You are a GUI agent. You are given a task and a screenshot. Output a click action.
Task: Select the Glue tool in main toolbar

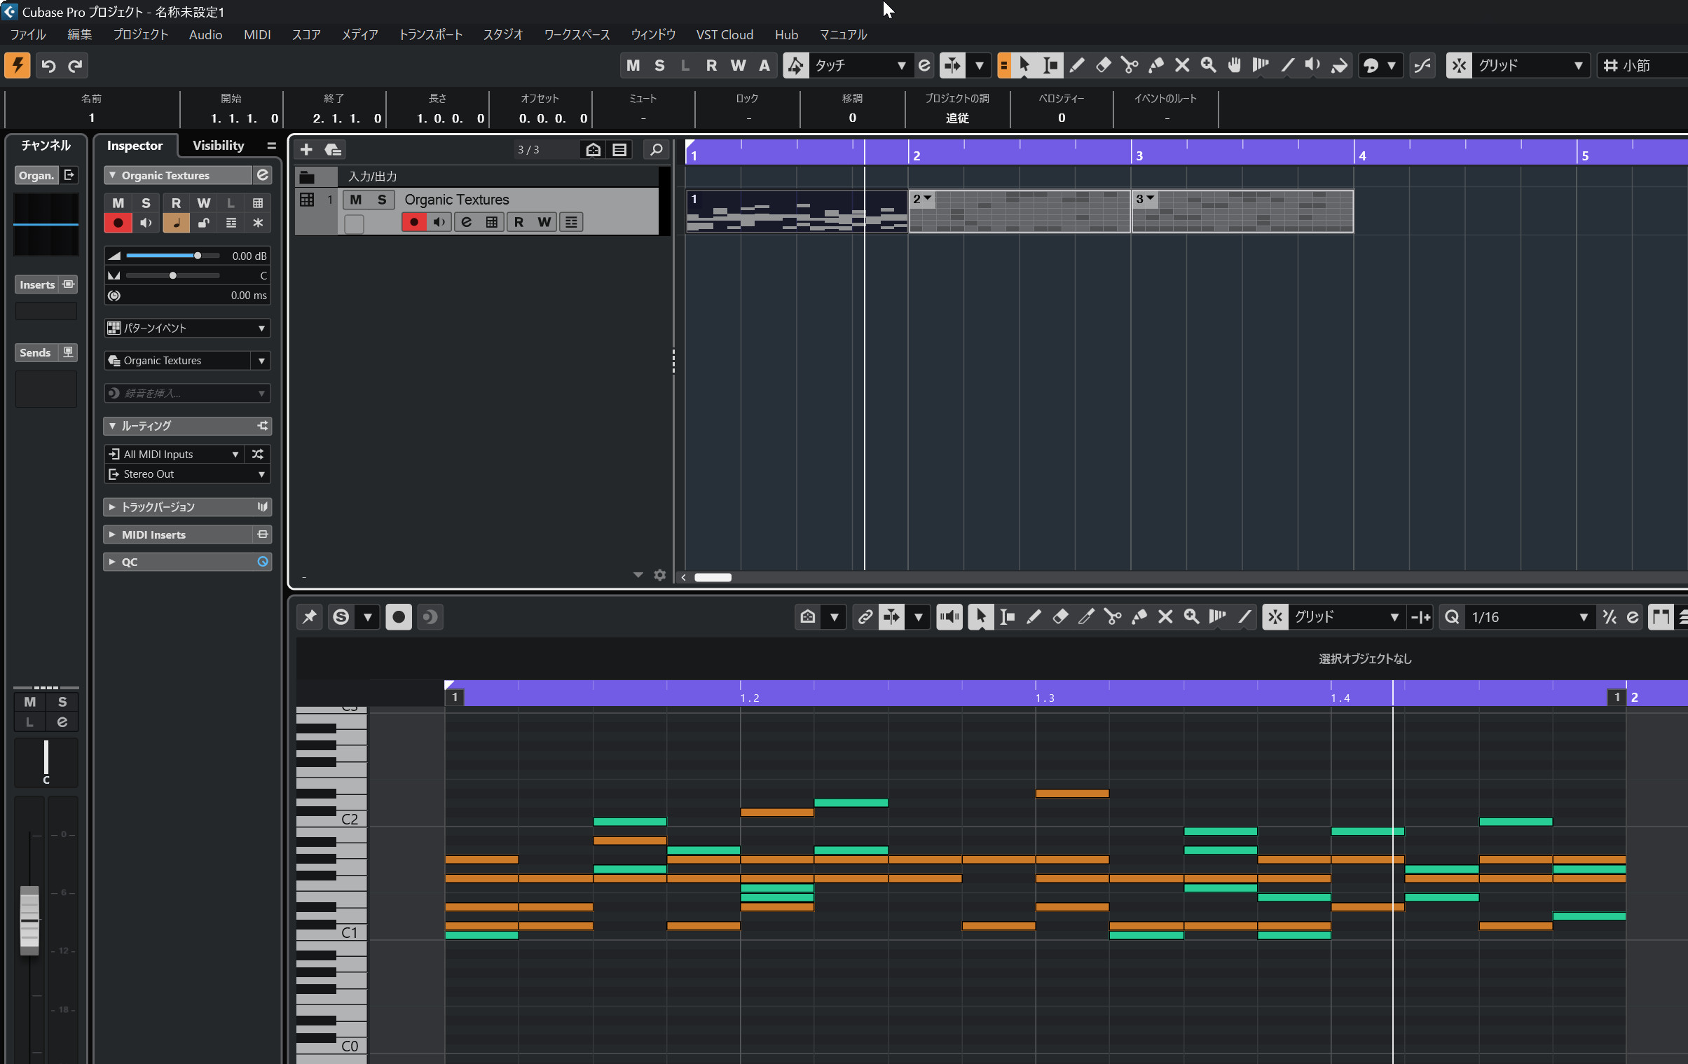point(1156,65)
